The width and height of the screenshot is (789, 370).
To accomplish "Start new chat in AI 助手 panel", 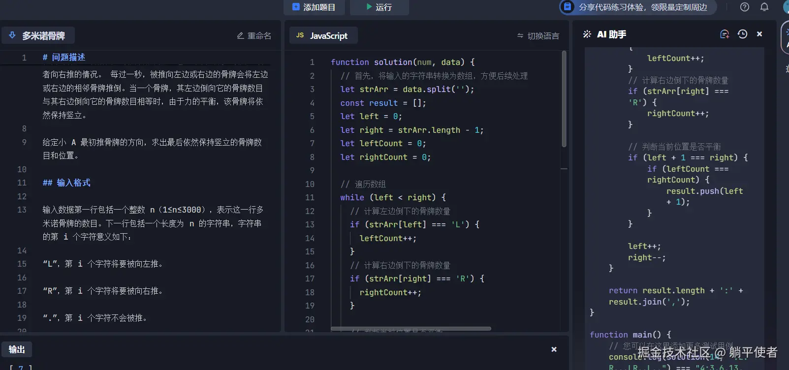I will tap(725, 34).
